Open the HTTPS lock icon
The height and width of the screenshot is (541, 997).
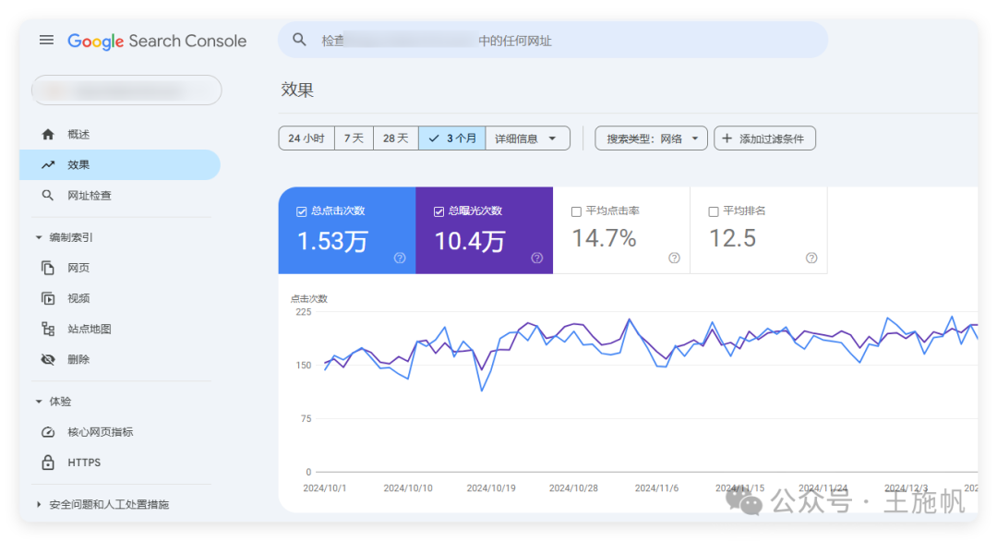click(47, 462)
